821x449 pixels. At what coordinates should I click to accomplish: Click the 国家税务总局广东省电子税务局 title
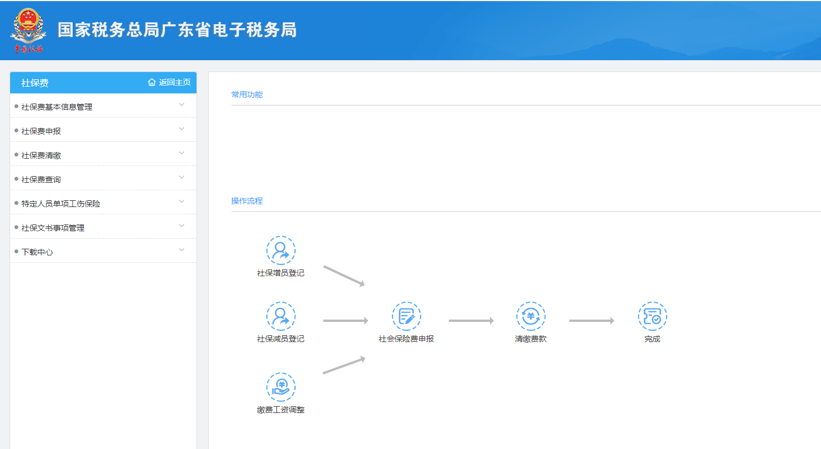(177, 30)
